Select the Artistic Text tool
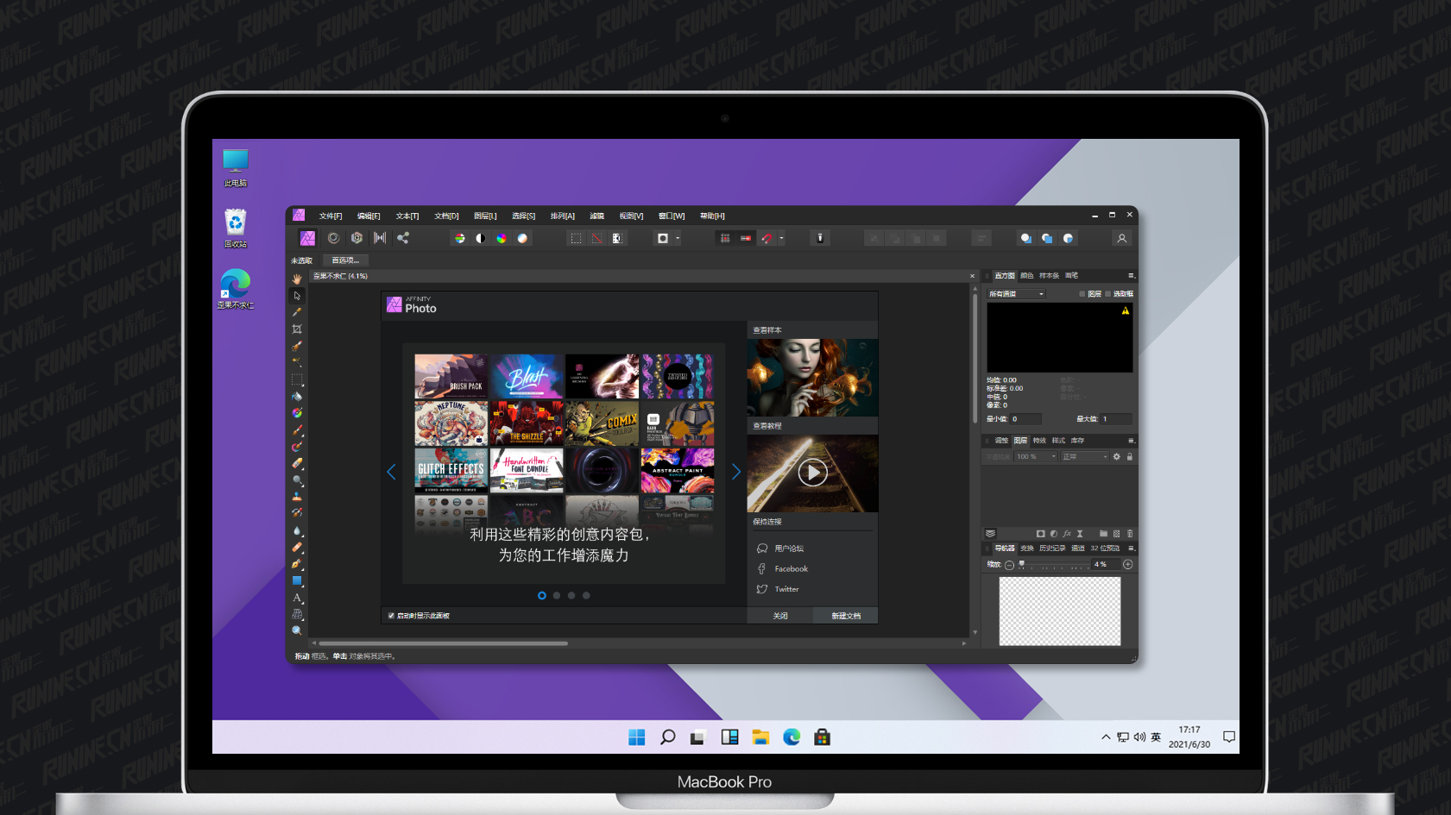The width and height of the screenshot is (1451, 815). coord(297,598)
